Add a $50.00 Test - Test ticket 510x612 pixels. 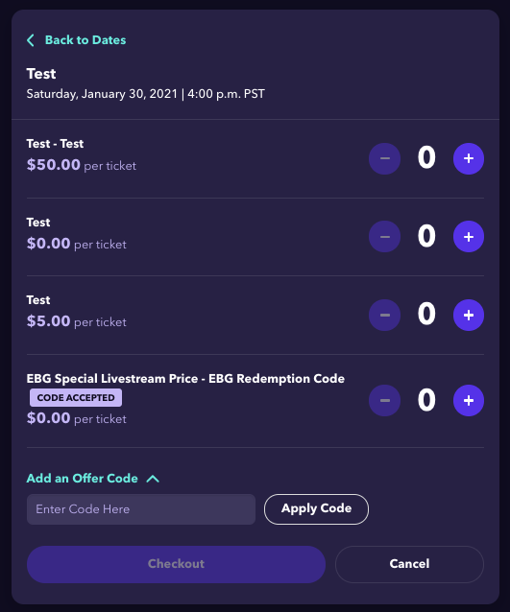468,158
